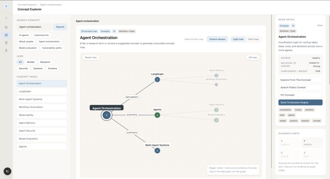Screen dimensions: 330x179
Task: Open Agent Orchestration in Concept Index
Action: tap(42, 83)
